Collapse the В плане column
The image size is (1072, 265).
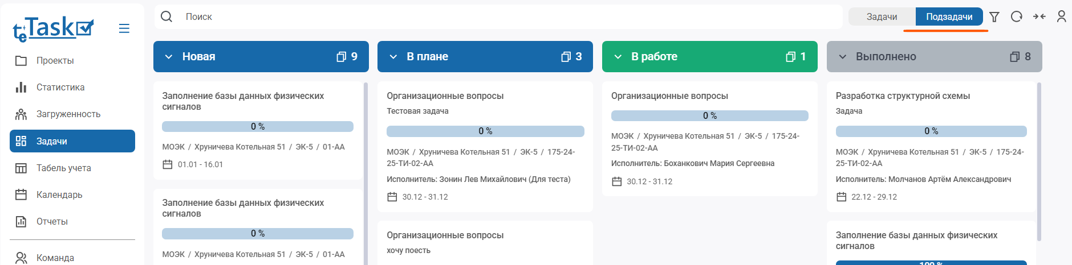click(393, 57)
